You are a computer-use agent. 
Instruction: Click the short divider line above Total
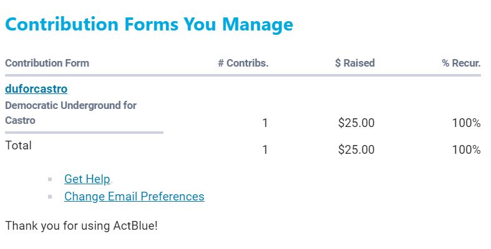(x=84, y=132)
